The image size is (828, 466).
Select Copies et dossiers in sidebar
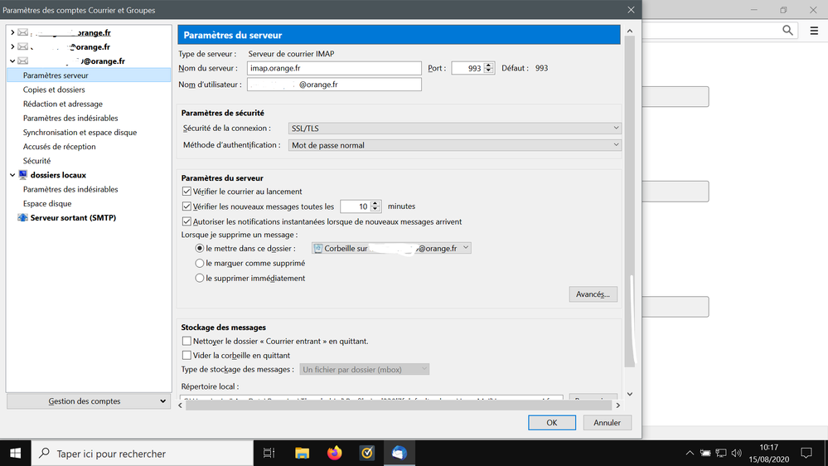tap(54, 90)
